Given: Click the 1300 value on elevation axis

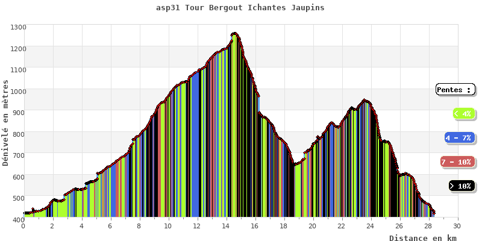Looking at the screenshot, I should 19,27.
